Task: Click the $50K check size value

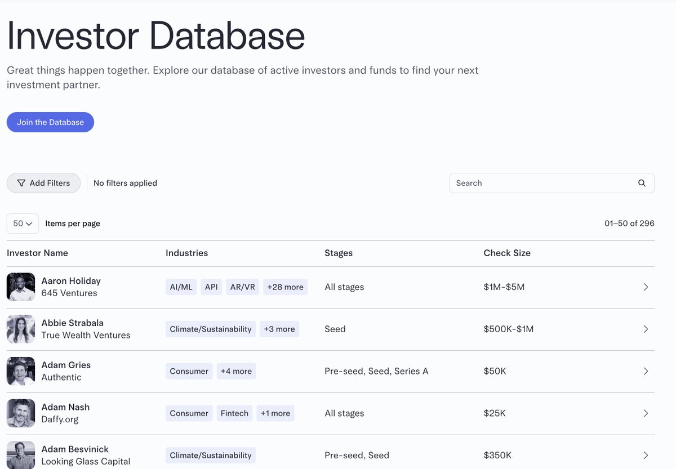Action: (495, 371)
